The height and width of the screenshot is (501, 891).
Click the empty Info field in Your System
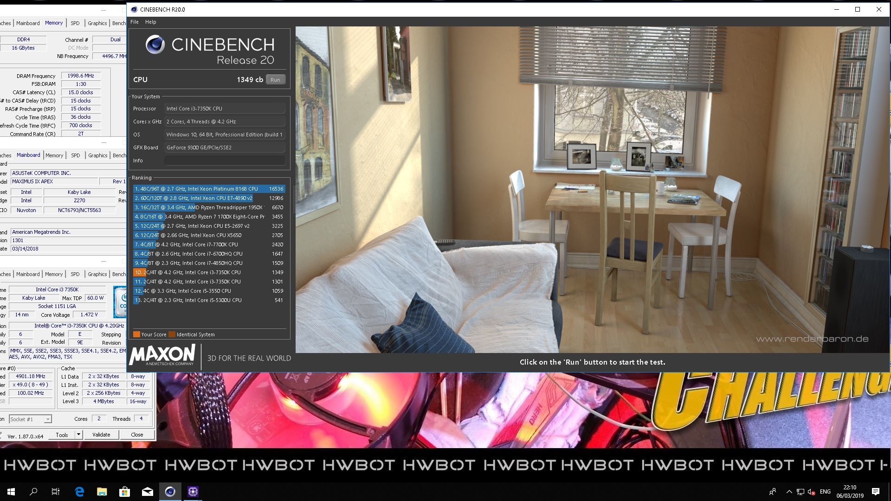(x=225, y=161)
